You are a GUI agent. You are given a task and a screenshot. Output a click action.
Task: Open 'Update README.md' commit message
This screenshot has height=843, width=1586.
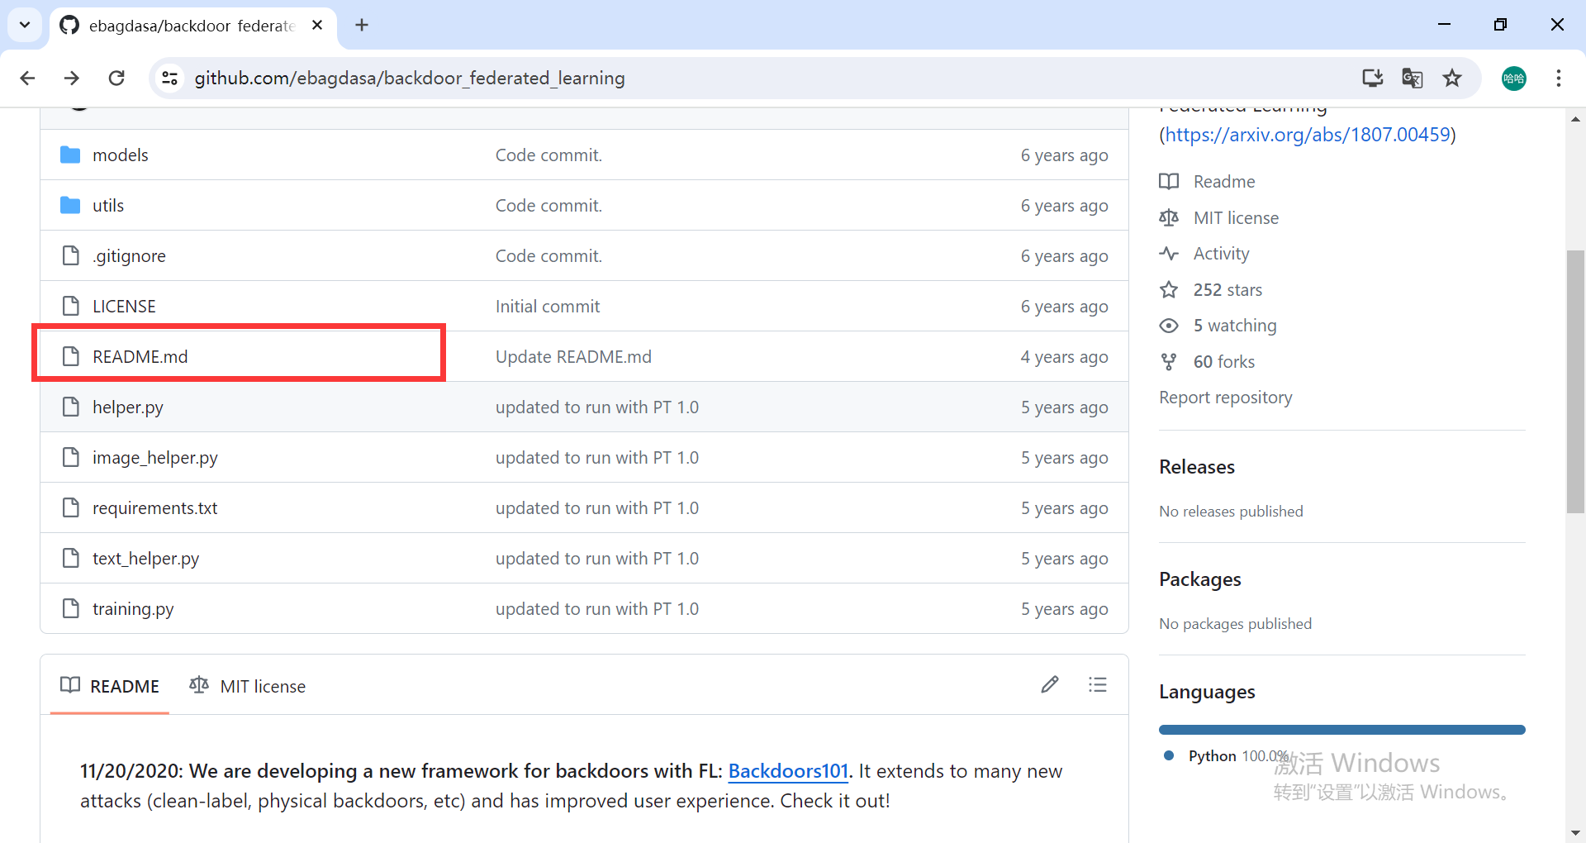(573, 357)
